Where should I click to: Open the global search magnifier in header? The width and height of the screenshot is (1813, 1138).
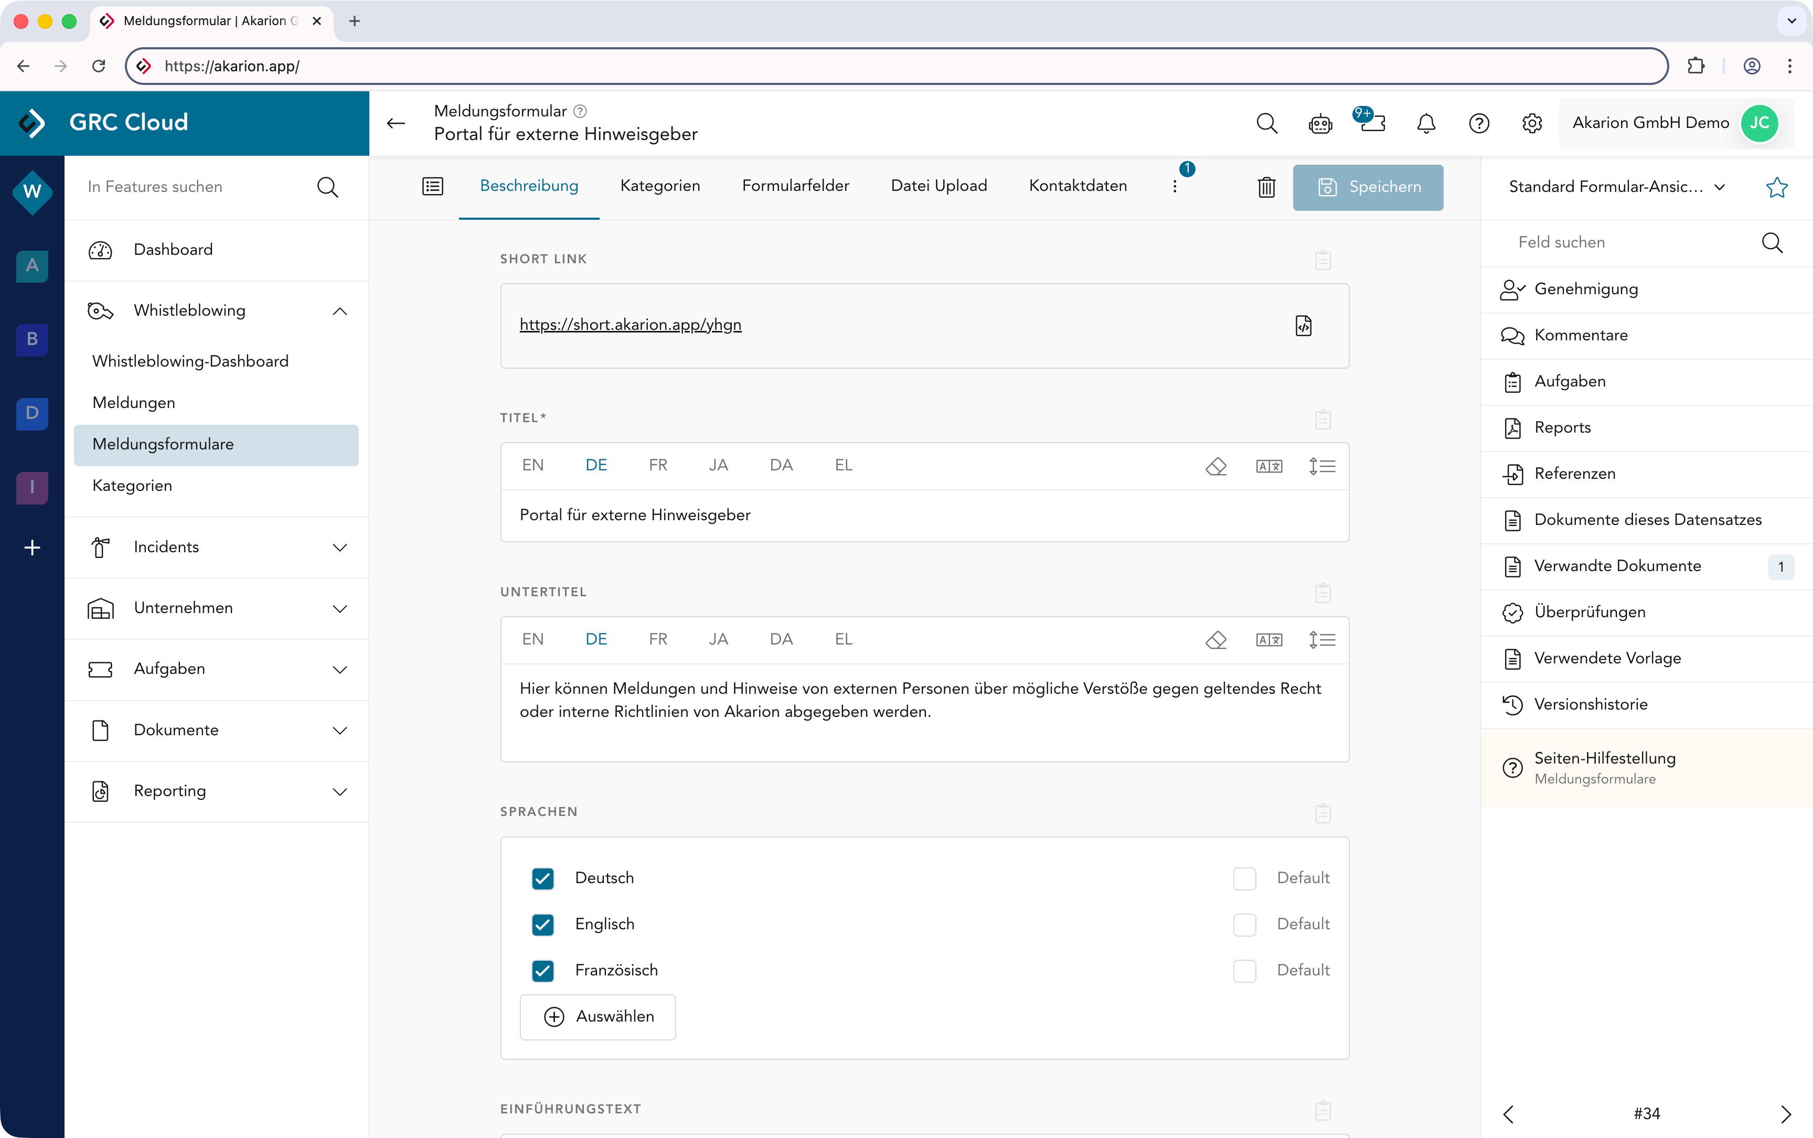[x=1266, y=123]
